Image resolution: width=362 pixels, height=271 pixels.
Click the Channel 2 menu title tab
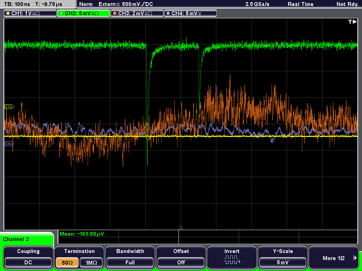27,239
